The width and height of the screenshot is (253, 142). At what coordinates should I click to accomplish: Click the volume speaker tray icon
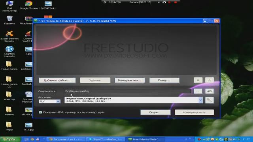coord(235,139)
